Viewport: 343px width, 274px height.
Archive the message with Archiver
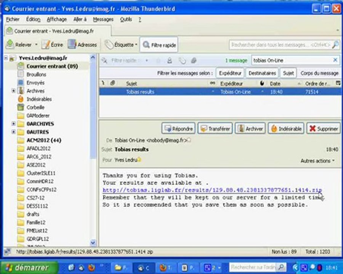tap(250, 129)
